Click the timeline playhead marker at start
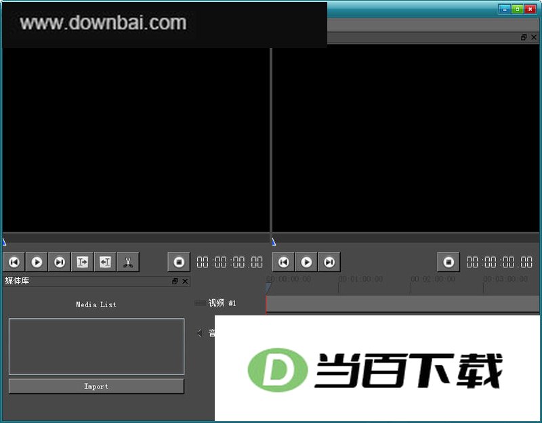The height and width of the screenshot is (423, 542). [268, 288]
